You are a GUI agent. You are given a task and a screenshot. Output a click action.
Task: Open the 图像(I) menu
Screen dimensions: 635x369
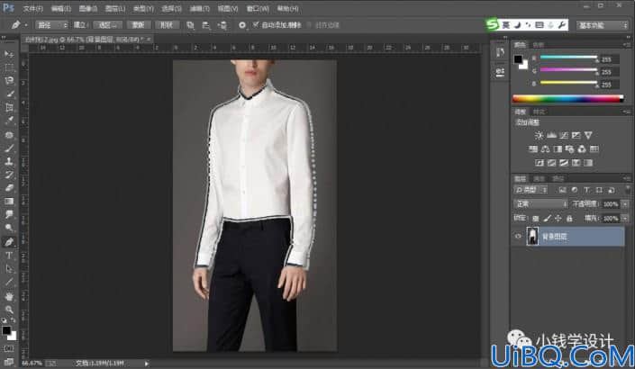[88, 8]
